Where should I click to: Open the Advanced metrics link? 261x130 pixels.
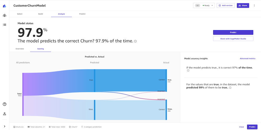point(247,58)
